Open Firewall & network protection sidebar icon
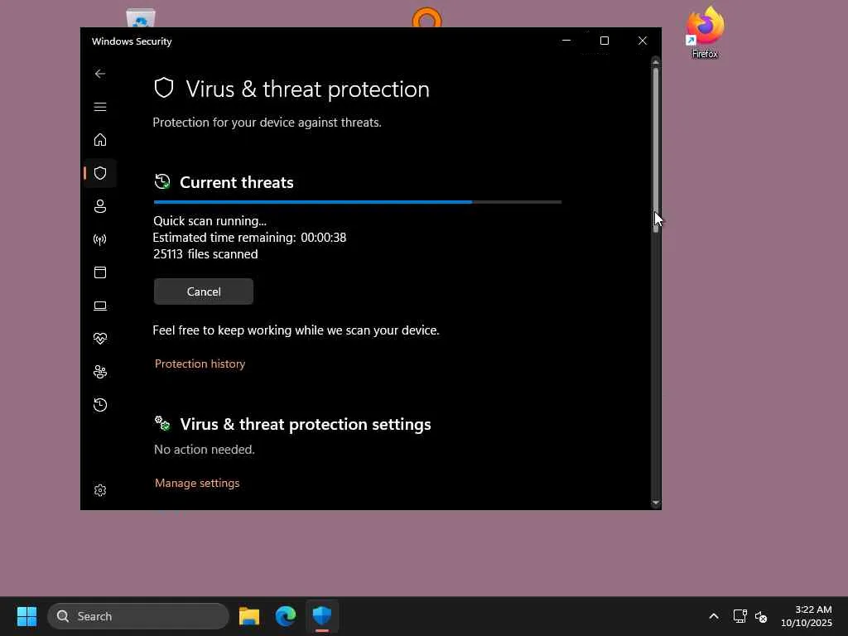This screenshot has height=636, width=848. pos(100,239)
